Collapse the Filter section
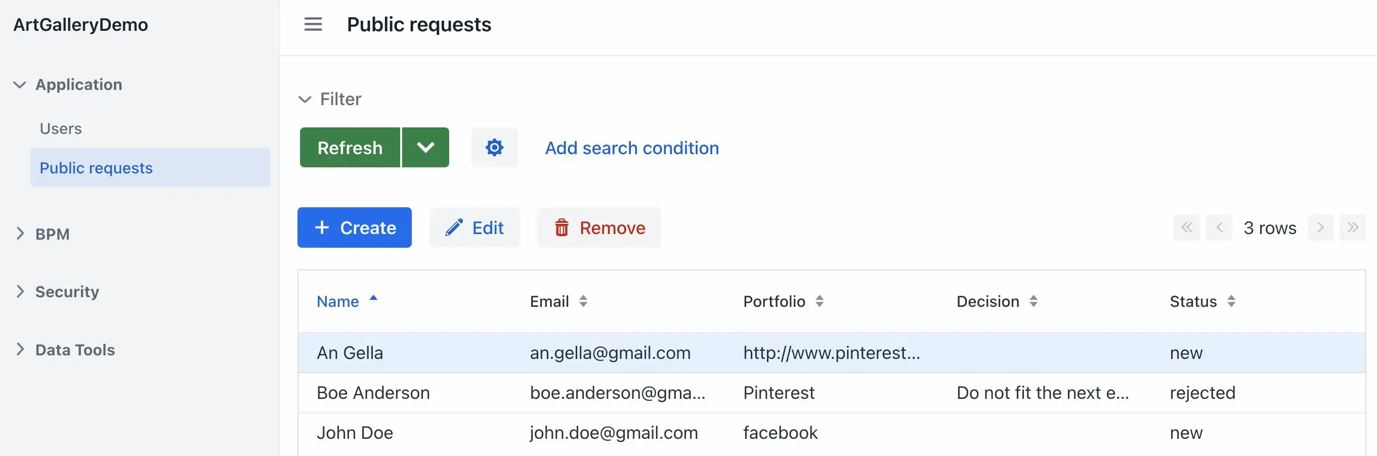1377x456 pixels. click(x=305, y=99)
